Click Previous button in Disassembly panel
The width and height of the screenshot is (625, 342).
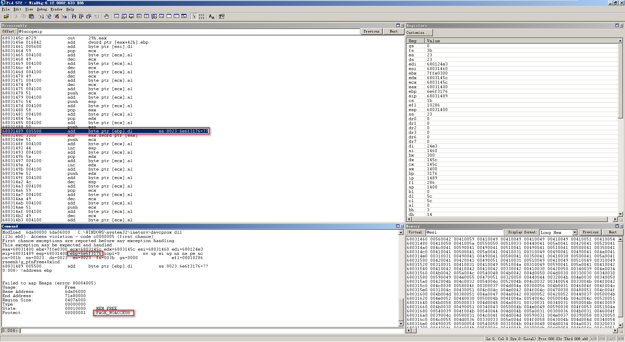point(371,32)
